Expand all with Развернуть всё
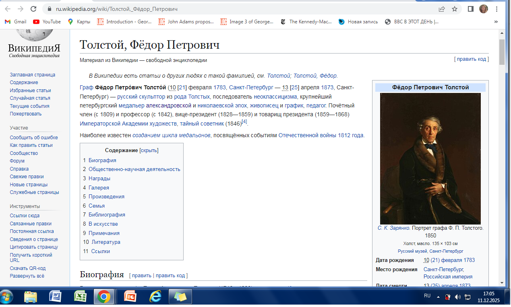The image size is (511, 307). [27, 276]
